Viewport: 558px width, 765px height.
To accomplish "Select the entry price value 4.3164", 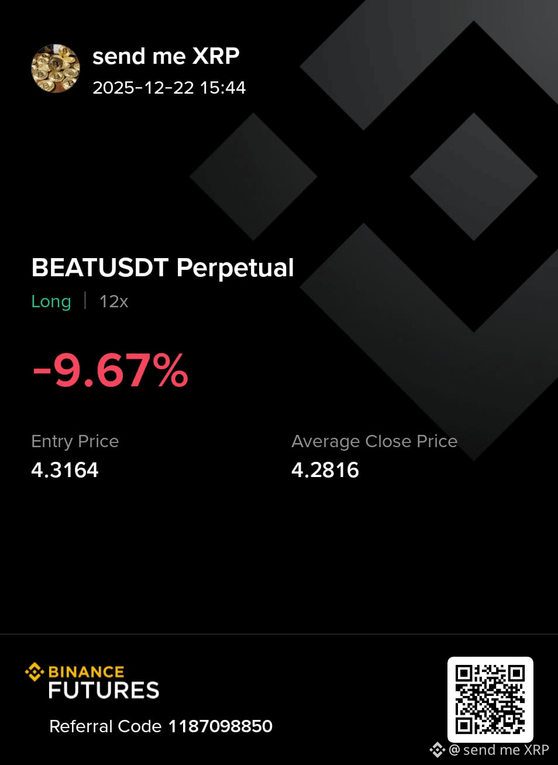I will (x=65, y=470).
